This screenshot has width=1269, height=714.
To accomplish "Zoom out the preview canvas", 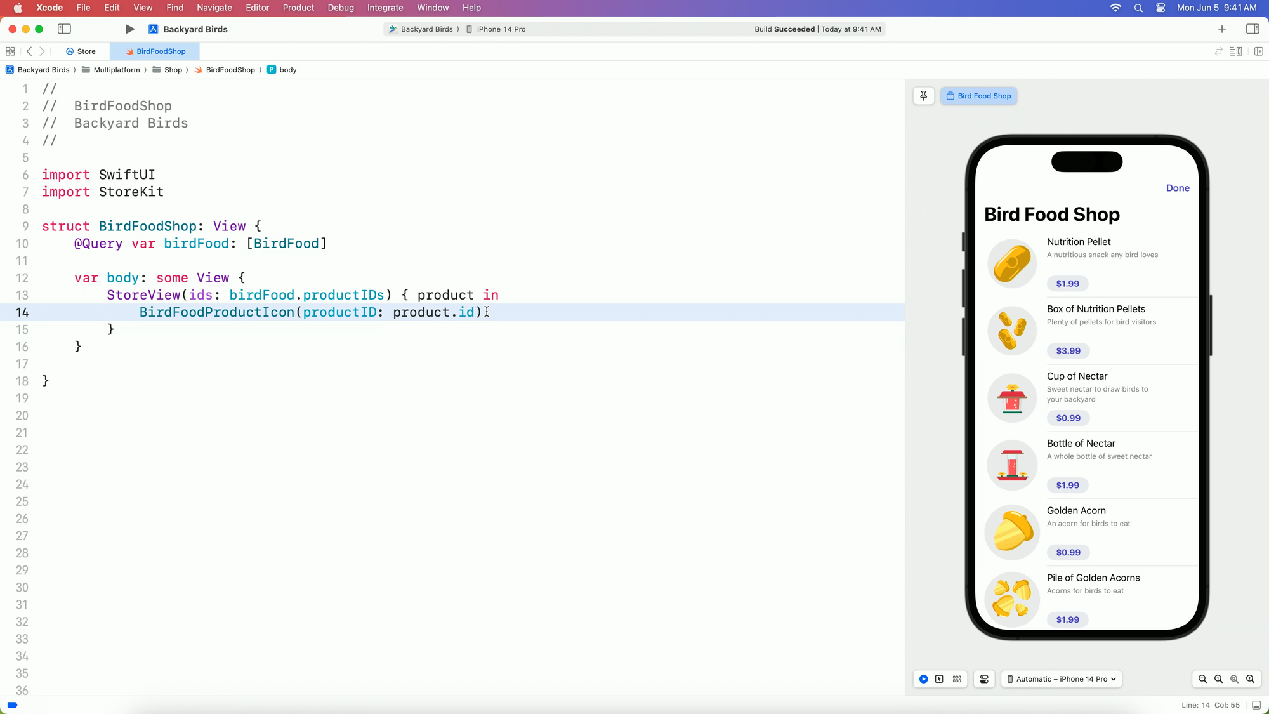I will (1202, 679).
